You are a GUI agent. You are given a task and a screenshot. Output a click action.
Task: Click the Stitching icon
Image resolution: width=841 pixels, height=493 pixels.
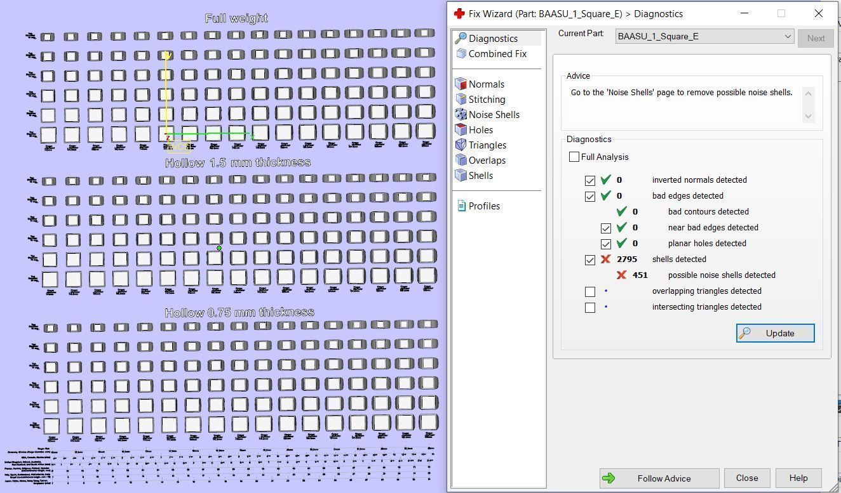(x=461, y=100)
